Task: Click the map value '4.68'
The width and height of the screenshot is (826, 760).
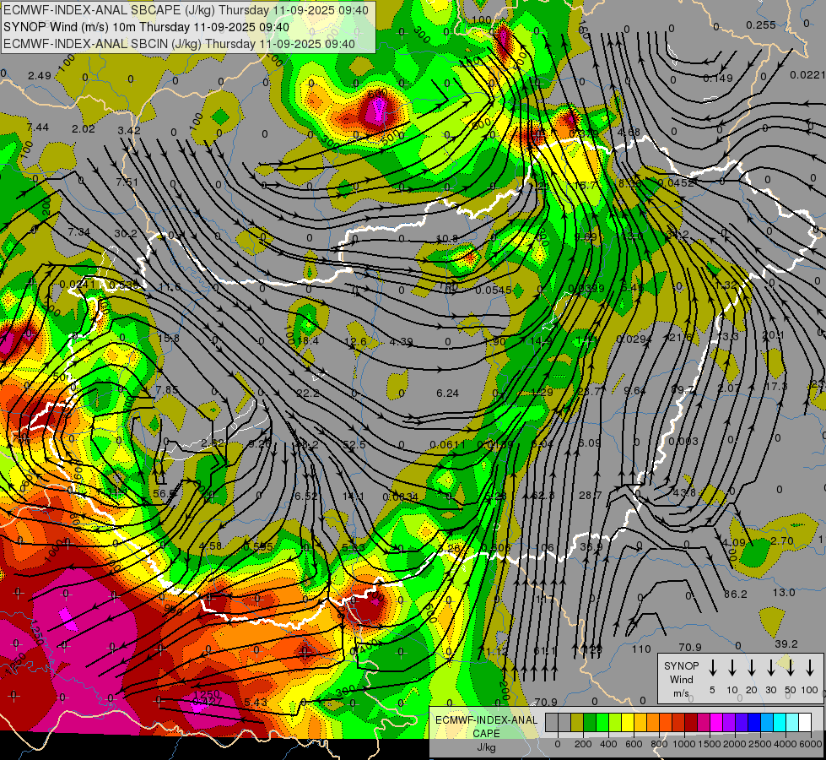Action: 629,132
